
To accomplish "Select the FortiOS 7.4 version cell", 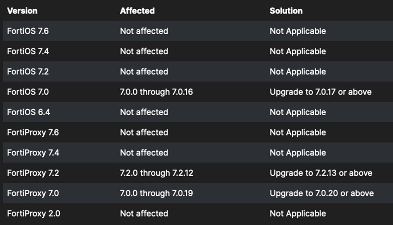I will [28, 51].
